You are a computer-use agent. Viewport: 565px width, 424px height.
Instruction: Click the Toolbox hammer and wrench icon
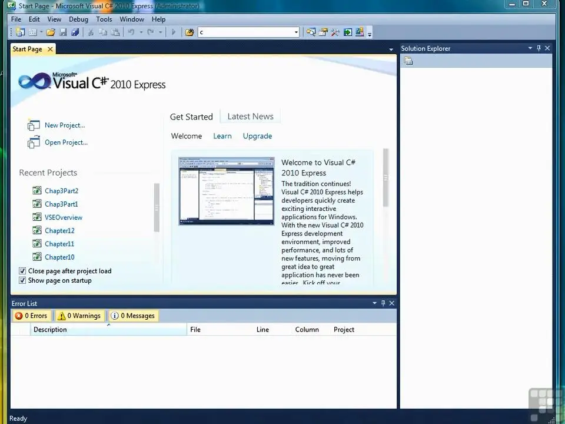335,32
